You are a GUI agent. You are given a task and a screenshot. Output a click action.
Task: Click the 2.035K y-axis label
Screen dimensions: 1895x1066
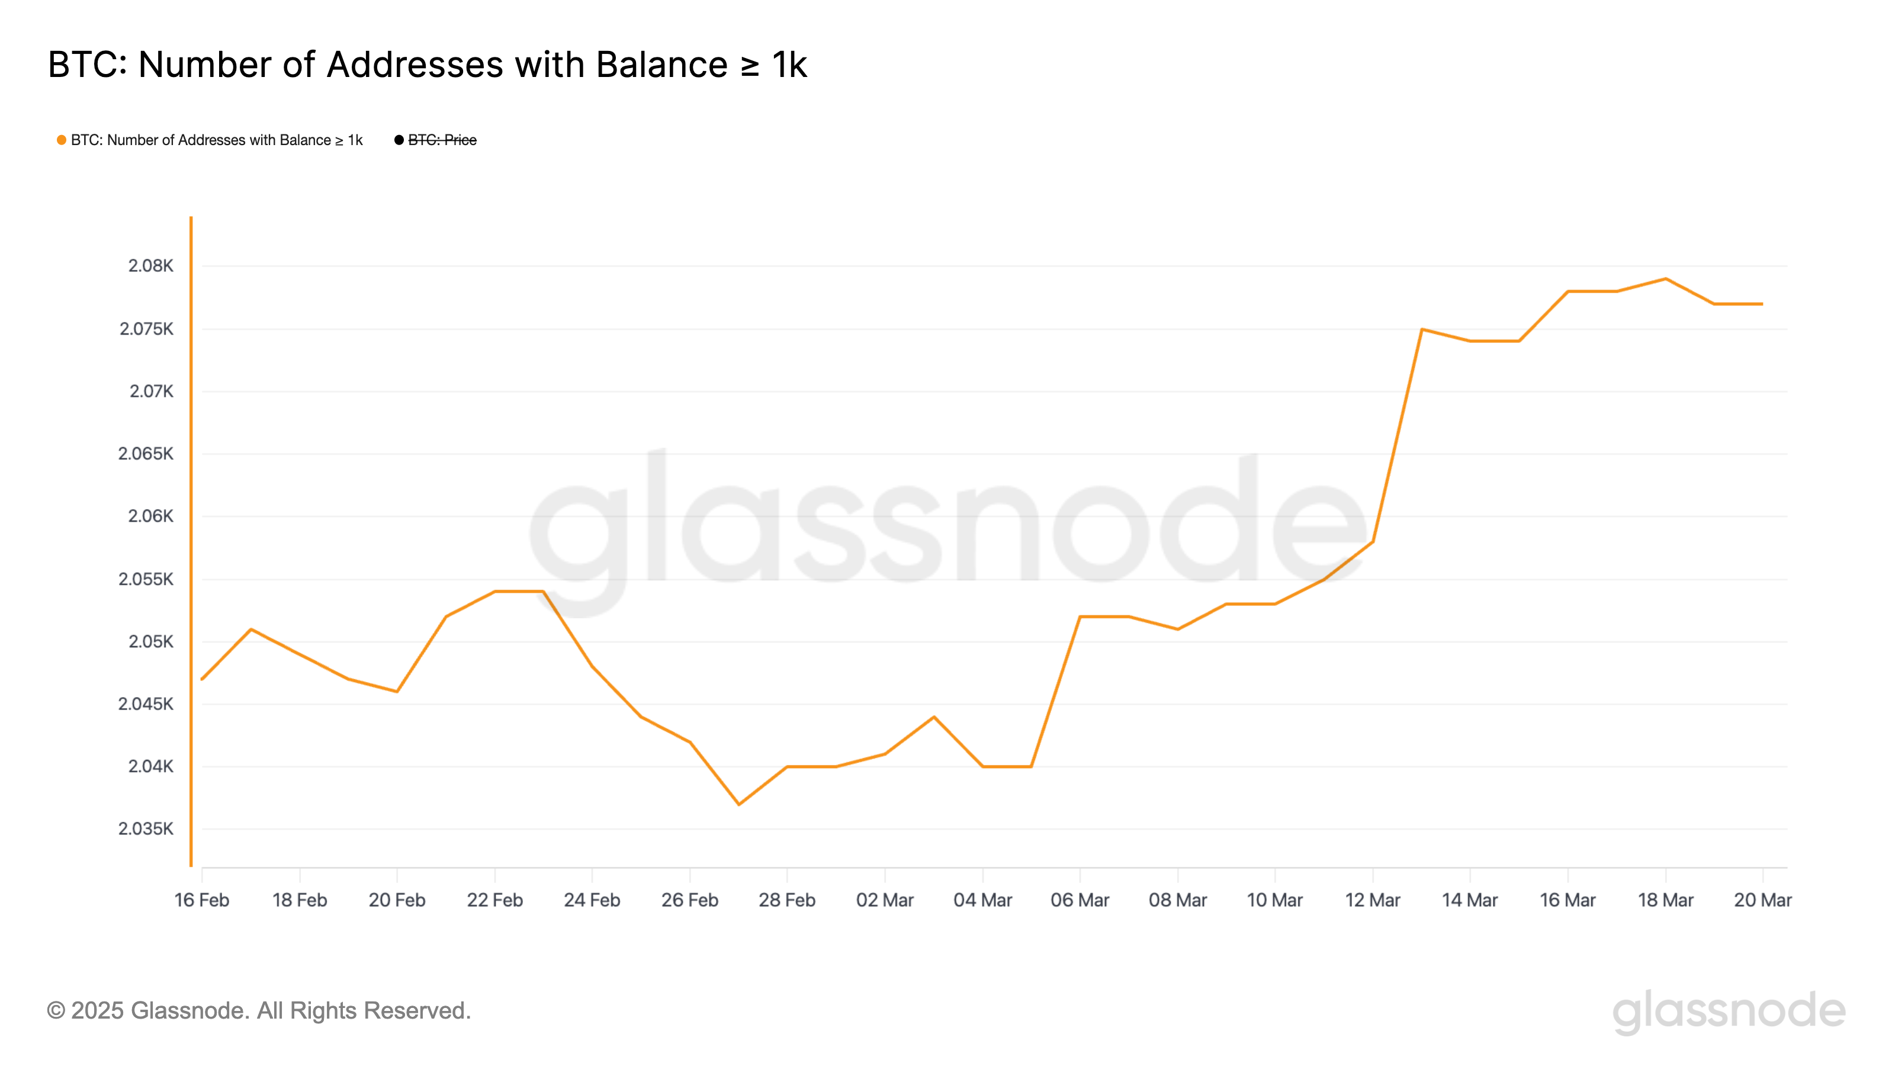146,829
